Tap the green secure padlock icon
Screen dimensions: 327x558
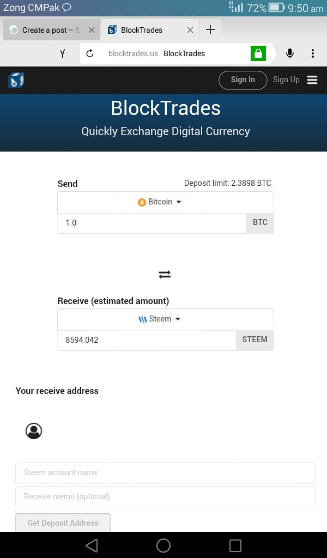(x=258, y=53)
